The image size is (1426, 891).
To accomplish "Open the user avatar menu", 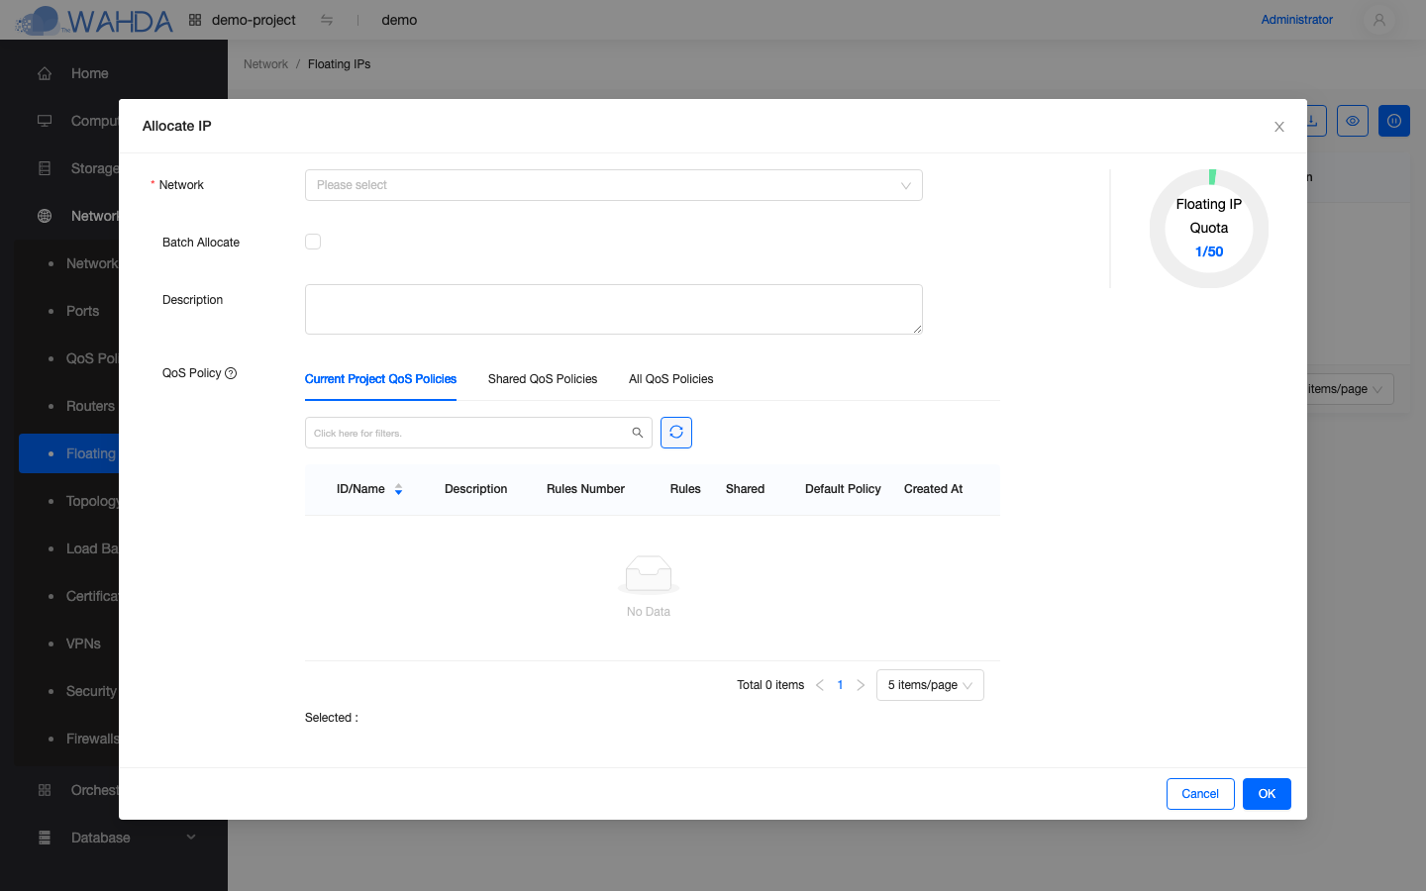I will click(x=1378, y=20).
